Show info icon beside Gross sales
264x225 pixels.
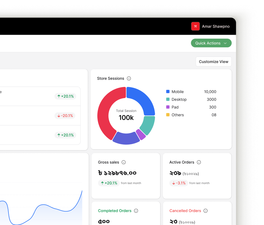[124, 162]
